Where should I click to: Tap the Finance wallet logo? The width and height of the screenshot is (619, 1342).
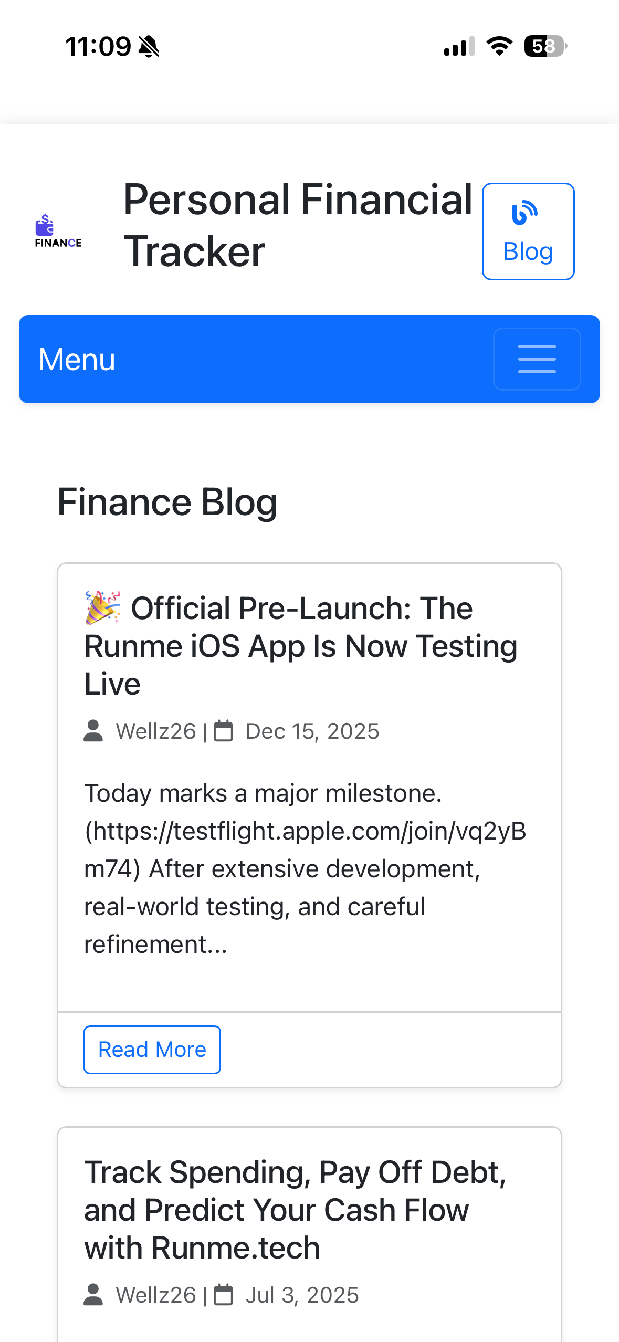point(58,231)
